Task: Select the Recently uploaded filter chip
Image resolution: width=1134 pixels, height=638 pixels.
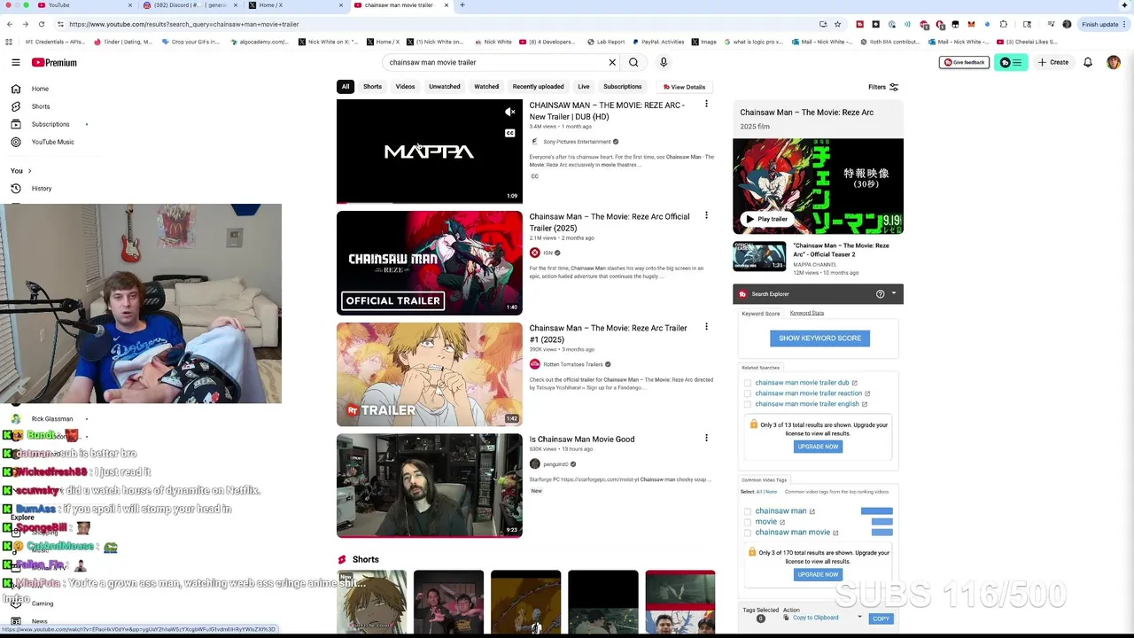Action: 538,87
